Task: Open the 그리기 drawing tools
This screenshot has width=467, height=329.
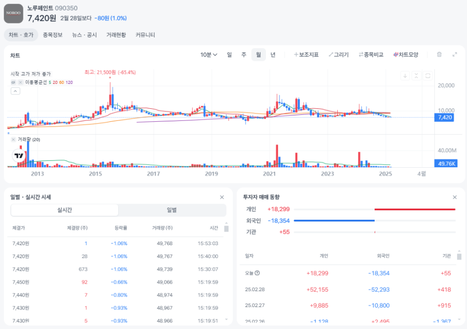Action: [x=339, y=55]
